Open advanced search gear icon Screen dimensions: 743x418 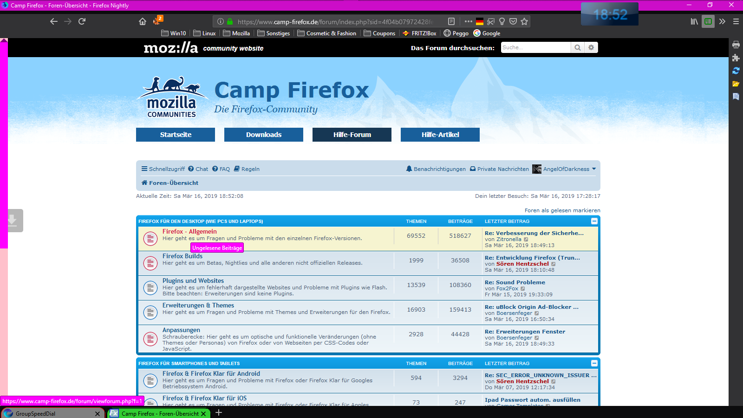pos(591,47)
